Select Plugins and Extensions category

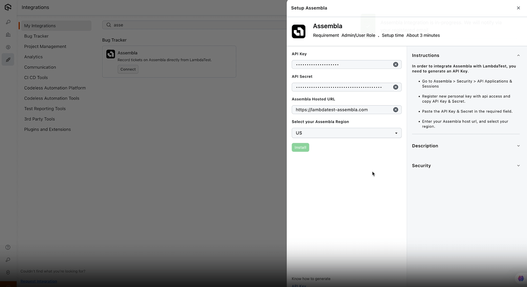tap(47, 129)
